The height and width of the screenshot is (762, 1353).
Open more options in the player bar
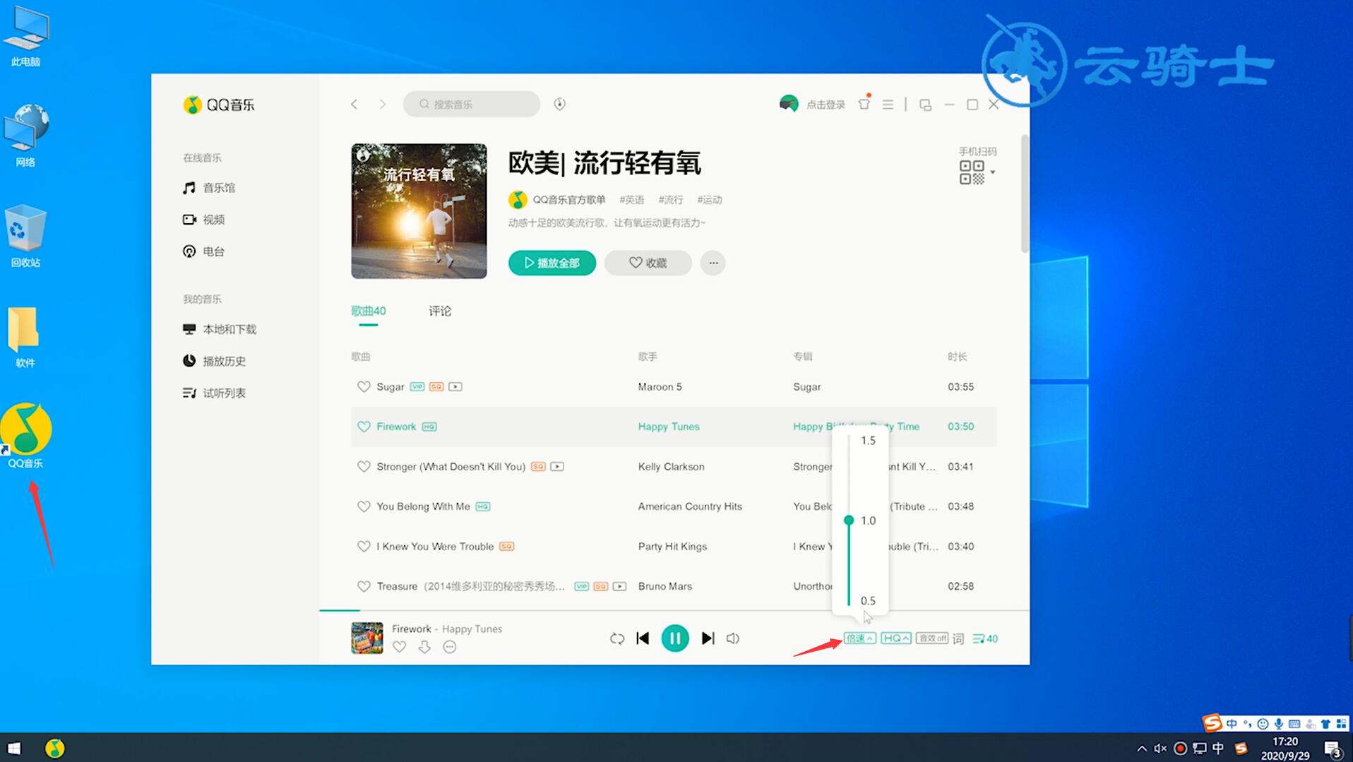coord(450,647)
